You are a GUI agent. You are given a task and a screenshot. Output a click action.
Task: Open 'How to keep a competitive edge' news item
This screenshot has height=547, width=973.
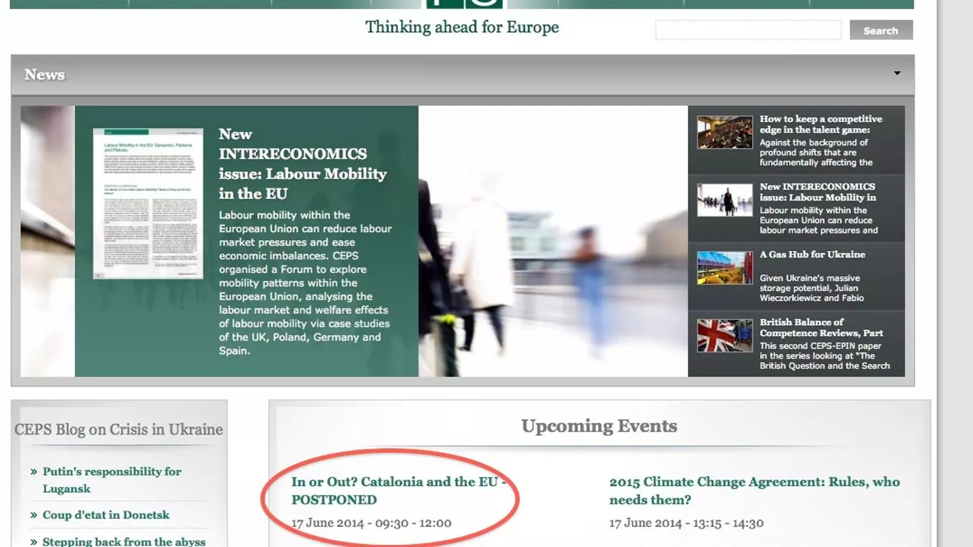(820, 124)
